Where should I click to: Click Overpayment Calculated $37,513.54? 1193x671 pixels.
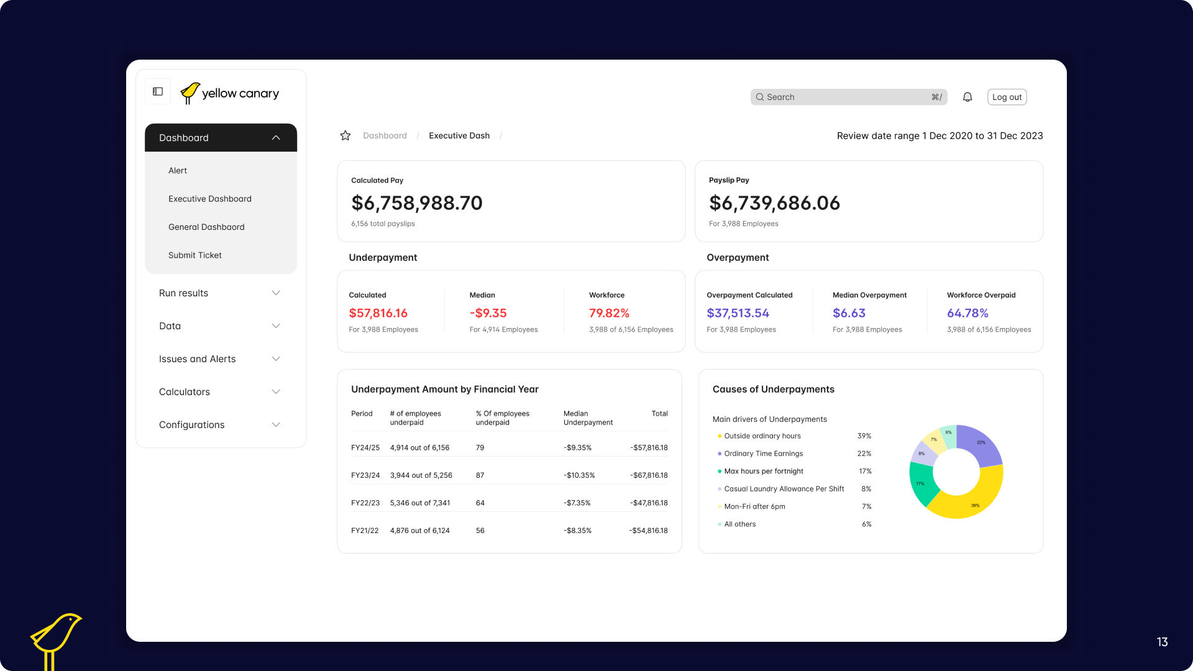738,313
